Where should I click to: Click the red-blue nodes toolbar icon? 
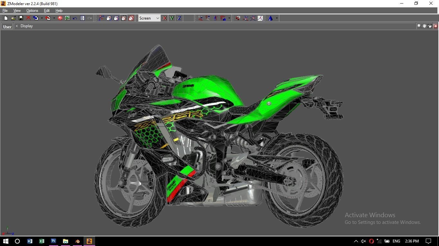223,18
